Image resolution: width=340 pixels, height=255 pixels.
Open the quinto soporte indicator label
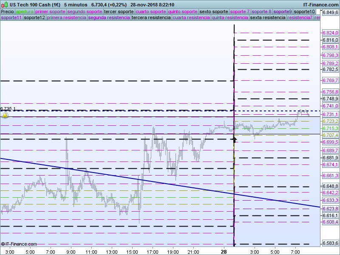pos(183,12)
